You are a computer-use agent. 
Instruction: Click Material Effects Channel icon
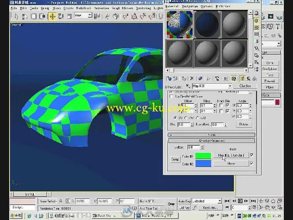click(225, 78)
